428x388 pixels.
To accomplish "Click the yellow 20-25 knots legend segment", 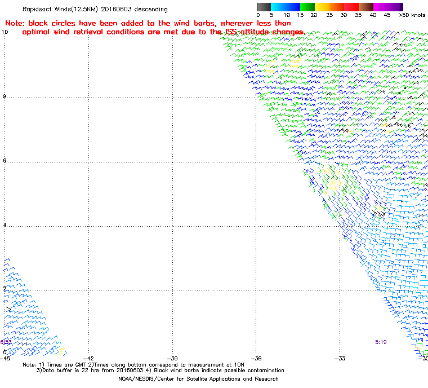I will [x=322, y=7].
